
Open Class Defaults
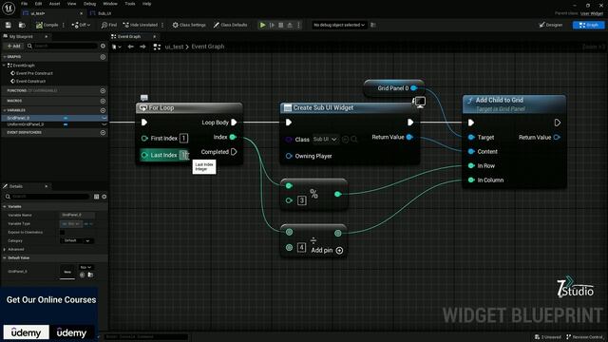[230, 25]
